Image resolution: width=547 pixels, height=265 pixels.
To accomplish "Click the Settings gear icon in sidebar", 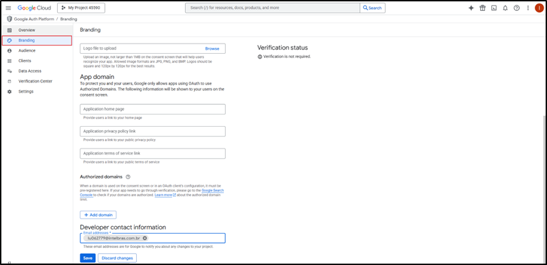I will point(10,91).
